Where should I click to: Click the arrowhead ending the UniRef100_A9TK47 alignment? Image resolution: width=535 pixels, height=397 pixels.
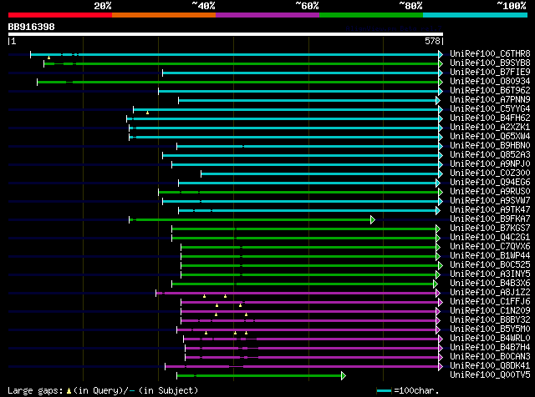click(x=438, y=210)
